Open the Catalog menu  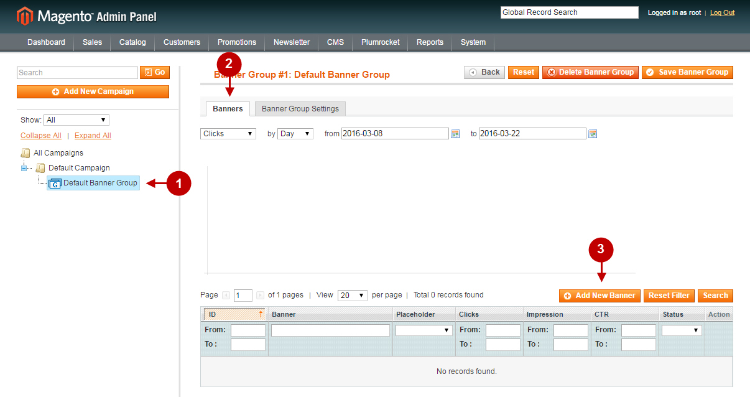coord(132,42)
